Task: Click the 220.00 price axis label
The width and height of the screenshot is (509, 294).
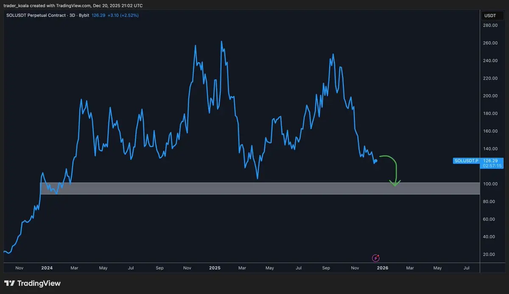Action: click(490, 78)
